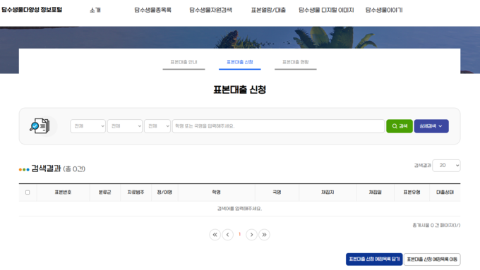Open the 표본열람/대출 menu
Screen dimensions: 480x270
click(x=268, y=10)
